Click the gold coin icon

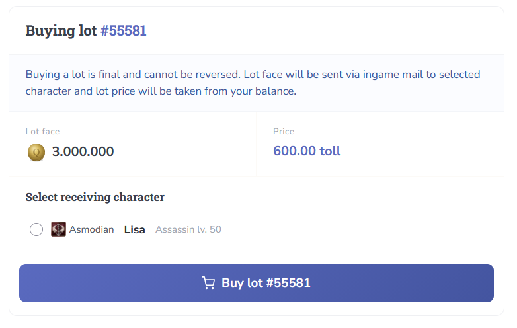36,152
